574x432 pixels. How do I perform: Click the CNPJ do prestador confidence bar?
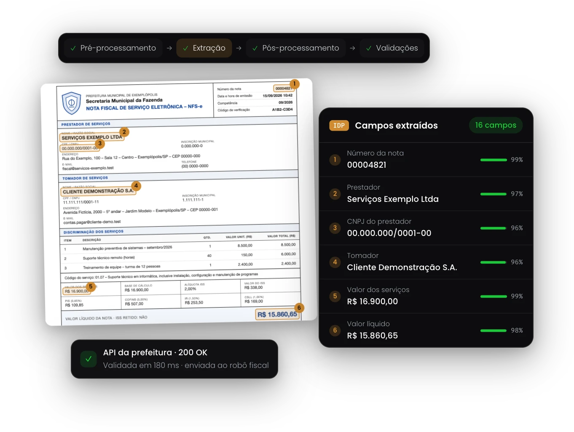point(493,228)
